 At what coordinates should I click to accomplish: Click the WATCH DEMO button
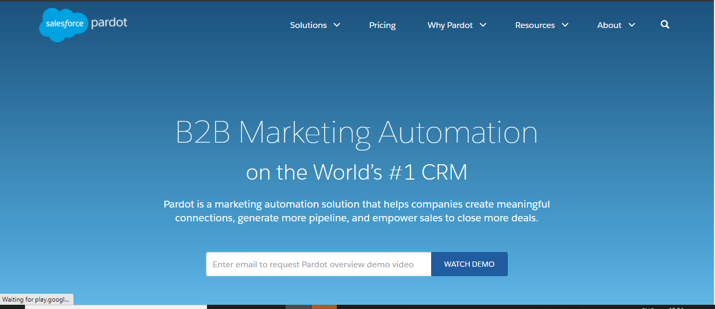[x=469, y=264]
